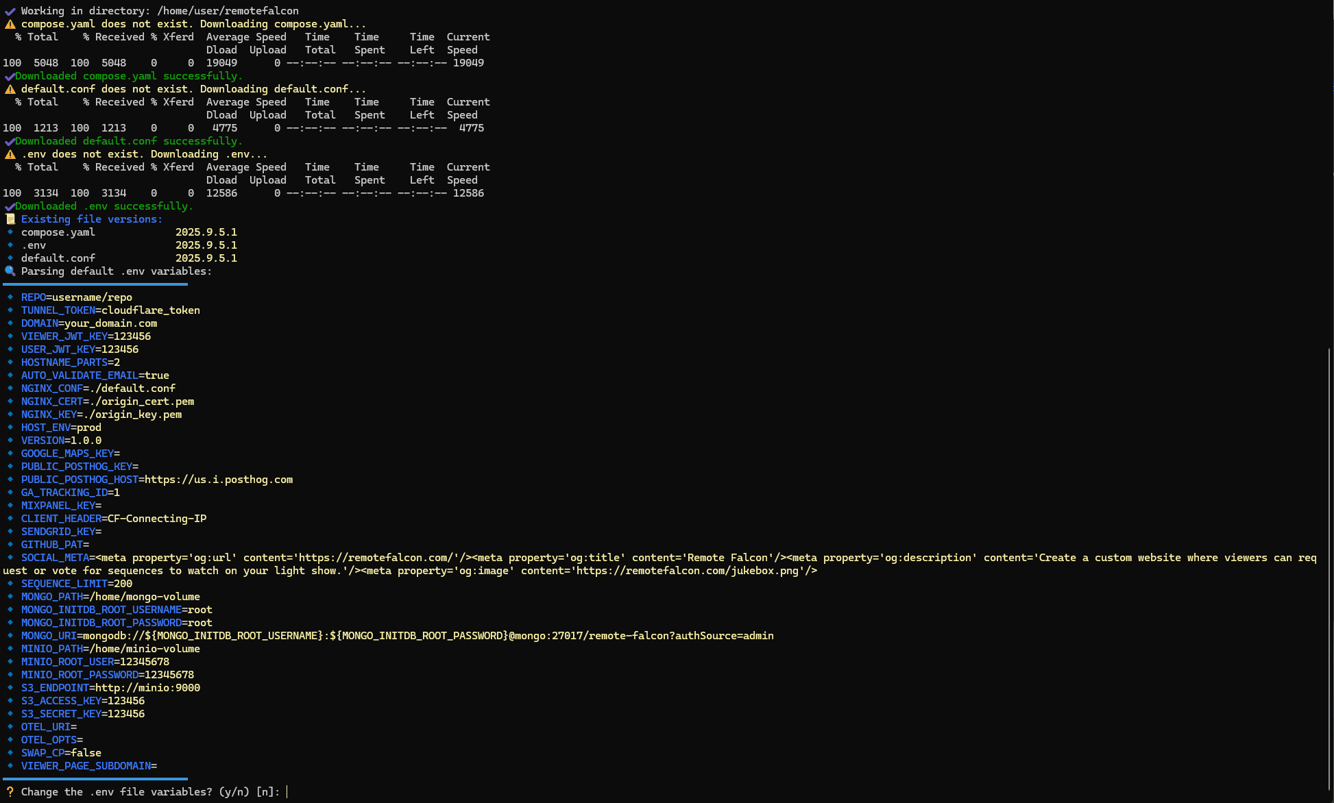Screen dimensions: 1334x803
Task: Click the SOCIAL_META variable name
Action: (x=55, y=558)
